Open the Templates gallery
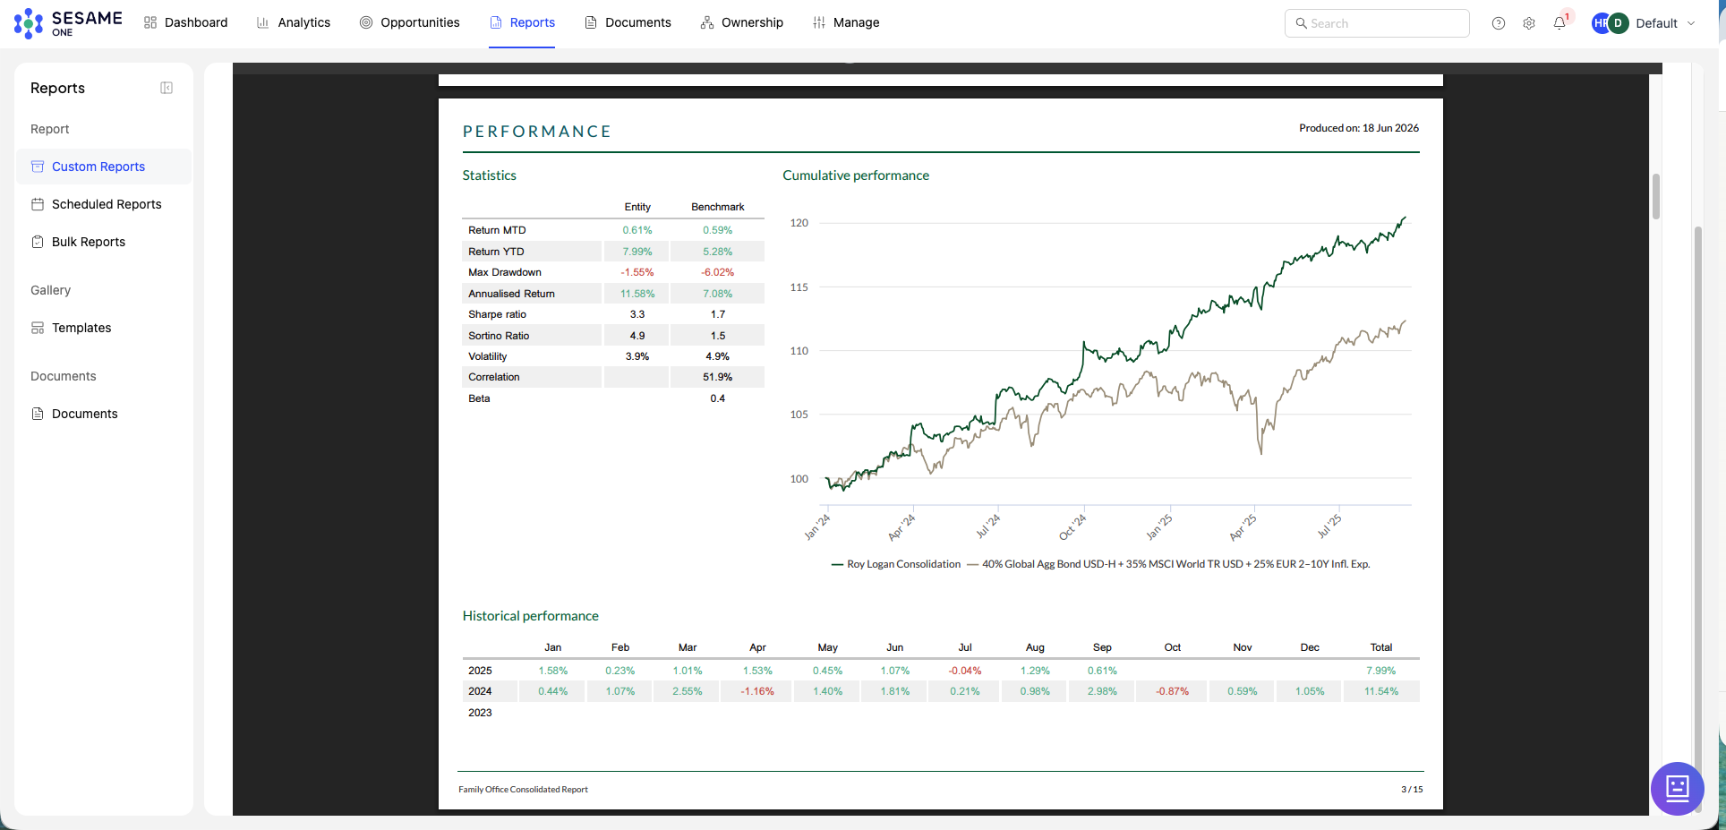 tap(104, 328)
